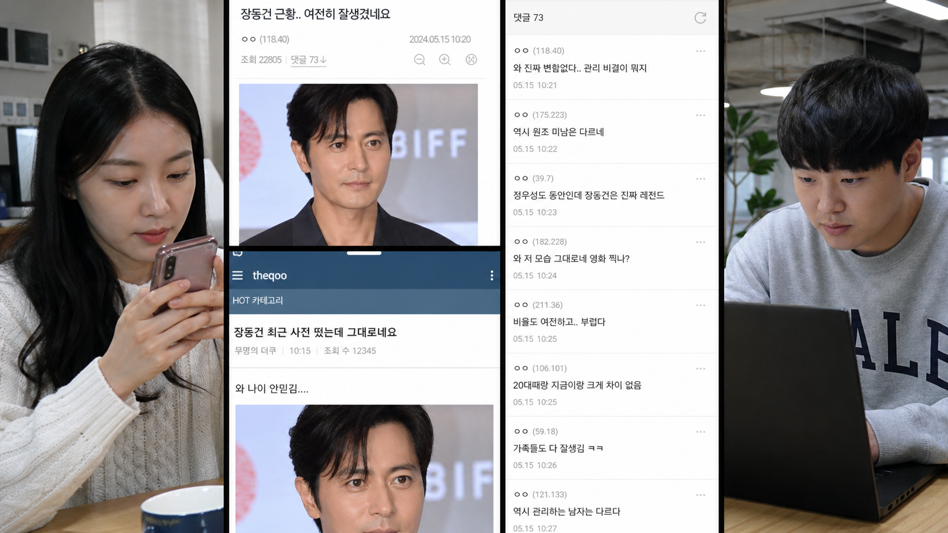
Task: Click the 댓글 73 header
Action: pyautogui.click(x=529, y=17)
